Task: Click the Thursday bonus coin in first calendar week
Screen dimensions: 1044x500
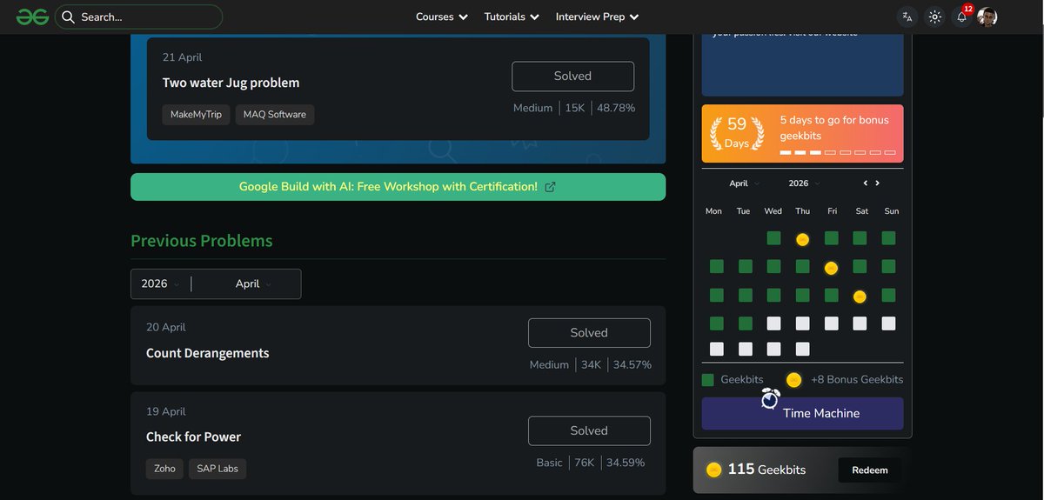Action: (x=802, y=239)
